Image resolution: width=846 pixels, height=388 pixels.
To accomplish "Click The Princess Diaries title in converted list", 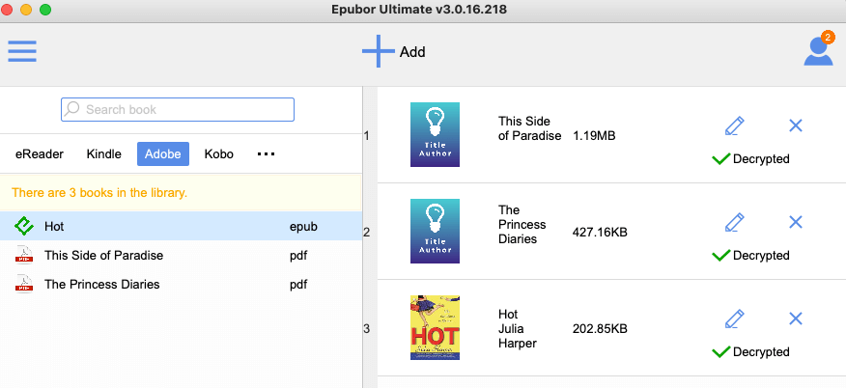I will pos(522,225).
